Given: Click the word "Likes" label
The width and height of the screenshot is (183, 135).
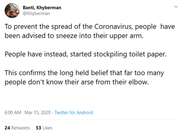Looking at the screenshot, I should [47, 128].
